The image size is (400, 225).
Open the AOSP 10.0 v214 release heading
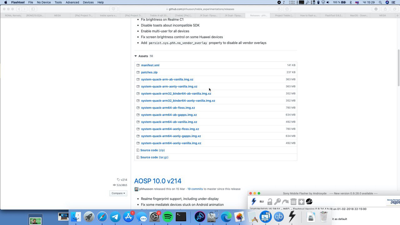[x=158, y=181]
